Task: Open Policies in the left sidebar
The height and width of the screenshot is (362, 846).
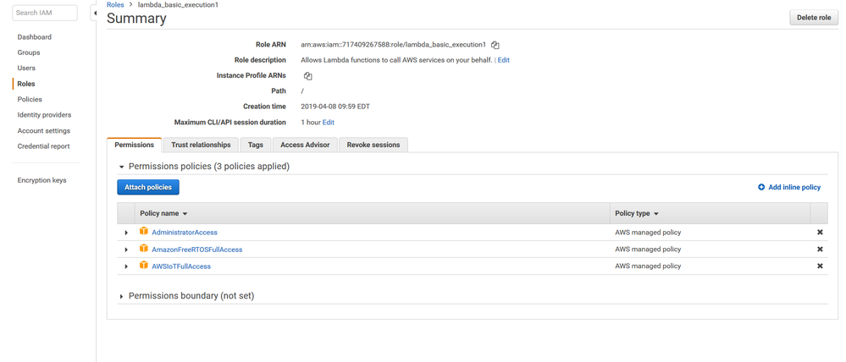Action: [30, 99]
